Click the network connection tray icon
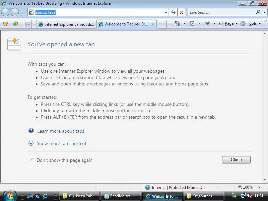This screenshot has height=201, width=268. [x=243, y=196]
